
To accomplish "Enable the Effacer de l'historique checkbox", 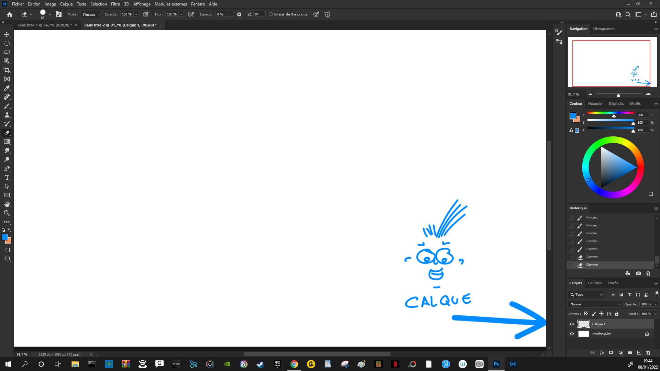I will click(271, 14).
